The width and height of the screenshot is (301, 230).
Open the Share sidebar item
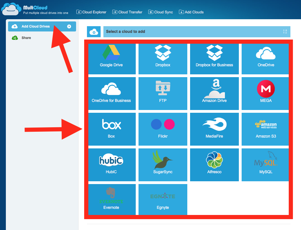[21, 38]
